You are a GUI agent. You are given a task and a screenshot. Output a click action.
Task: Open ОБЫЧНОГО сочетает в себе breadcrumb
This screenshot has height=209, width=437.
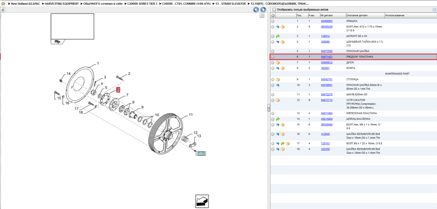(103, 4)
